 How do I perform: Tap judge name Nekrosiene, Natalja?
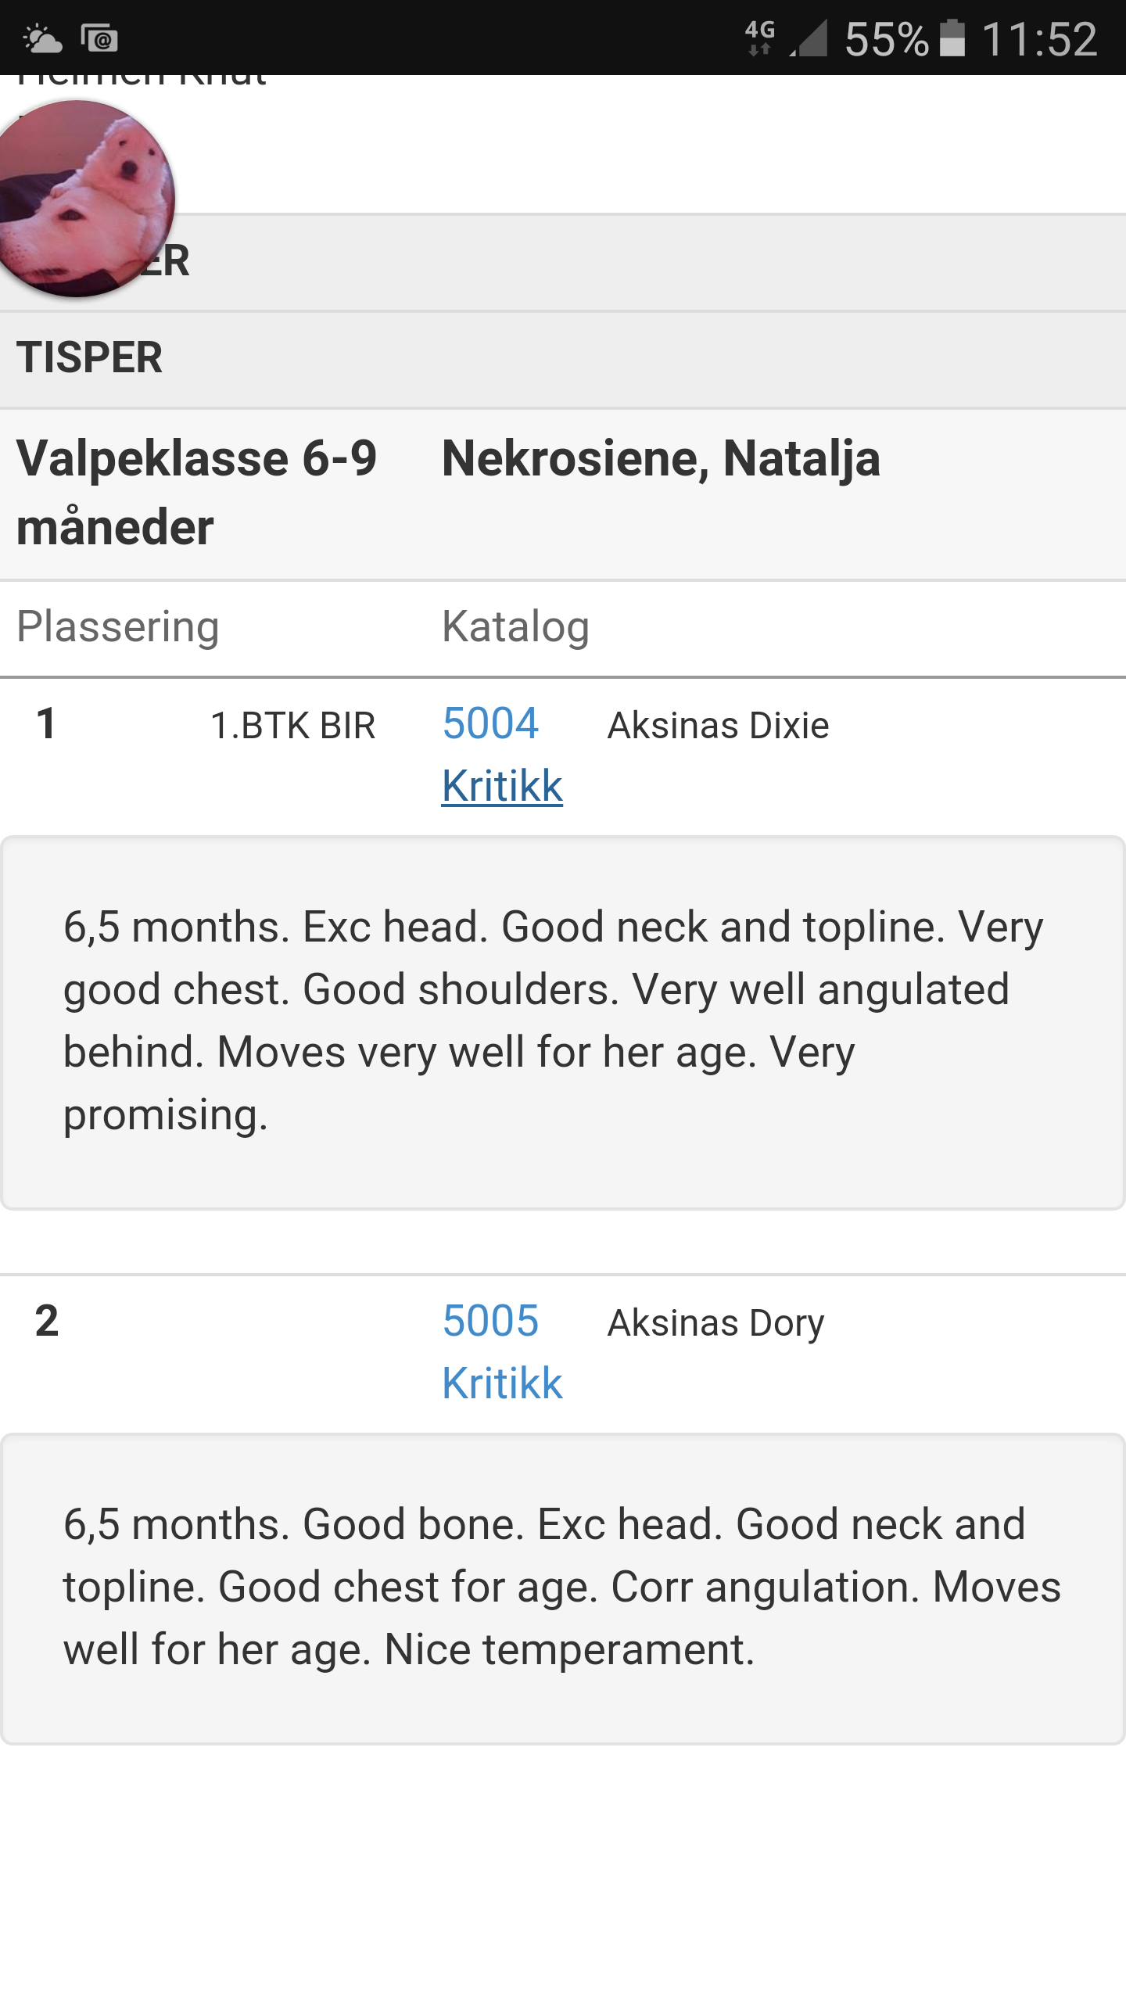pos(661,458)
